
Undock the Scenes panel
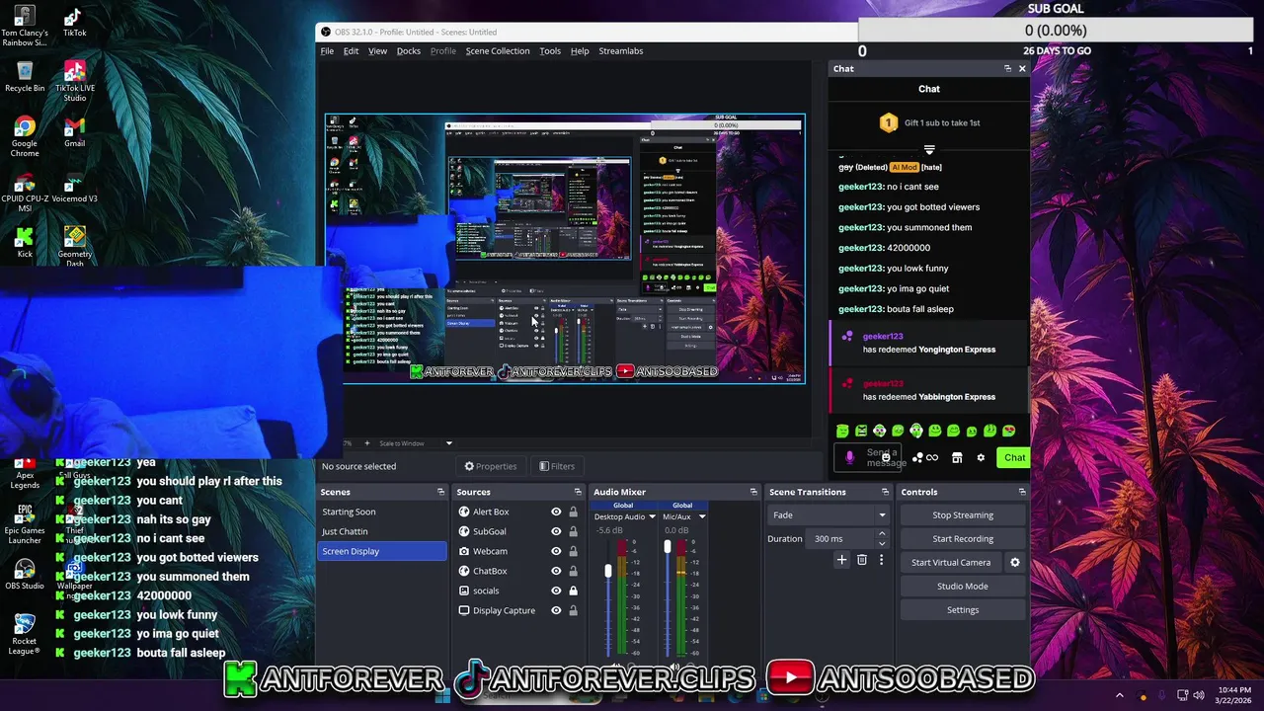tap(440, 492)
